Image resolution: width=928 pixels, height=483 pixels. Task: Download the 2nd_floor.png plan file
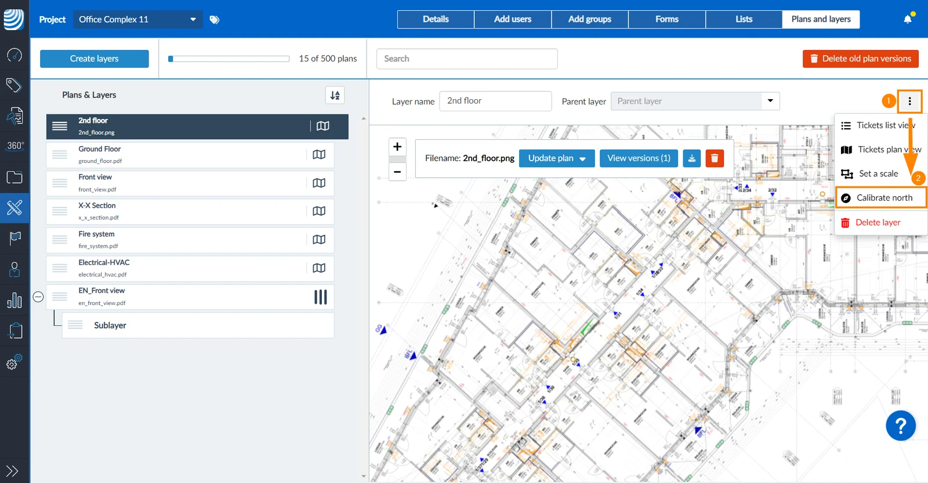coord(692,158)
